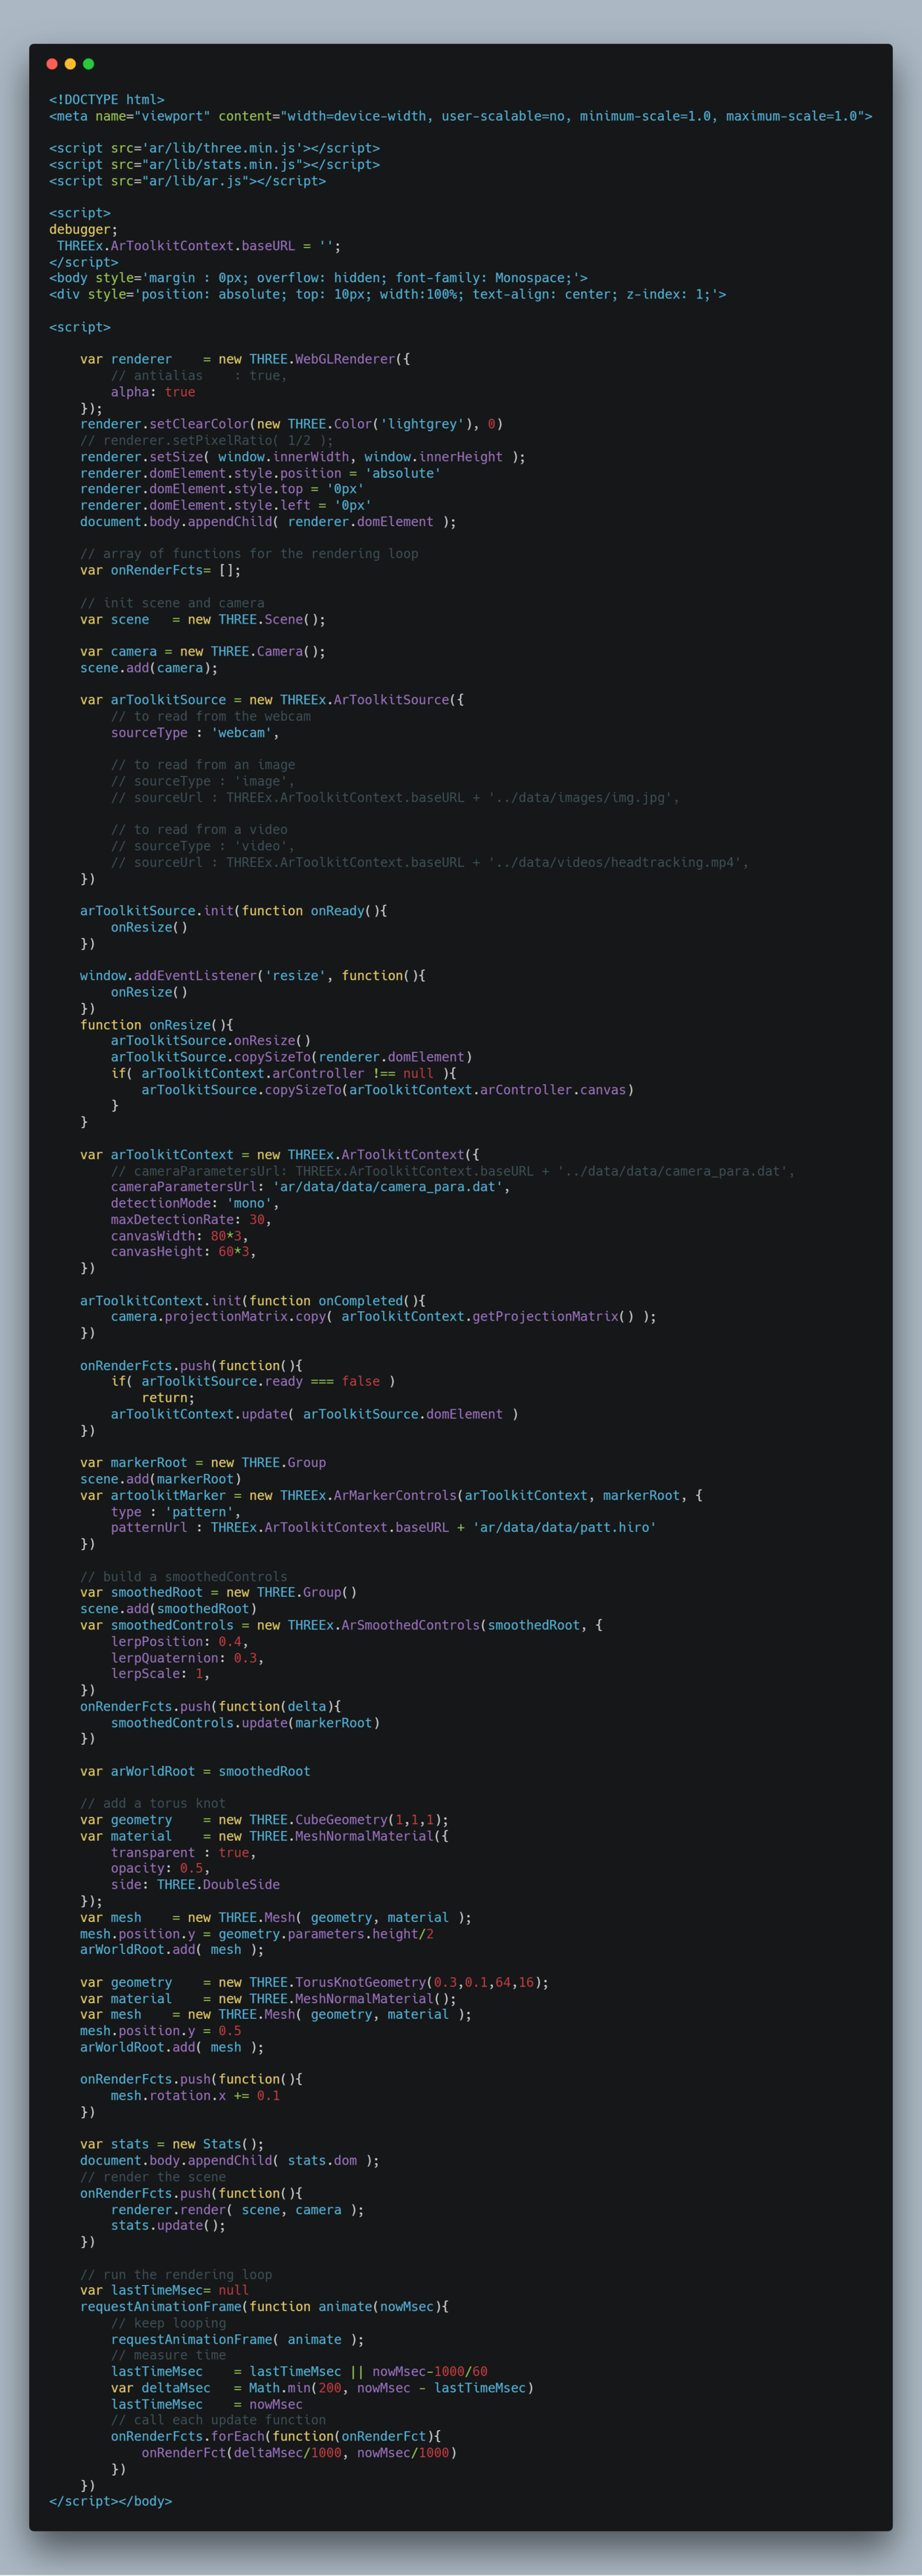This screenshot has height=2576, width=922.
Task: Click 'arToolkitSource.init(function onReady(){' line
Action: click(x=233, y=911)
